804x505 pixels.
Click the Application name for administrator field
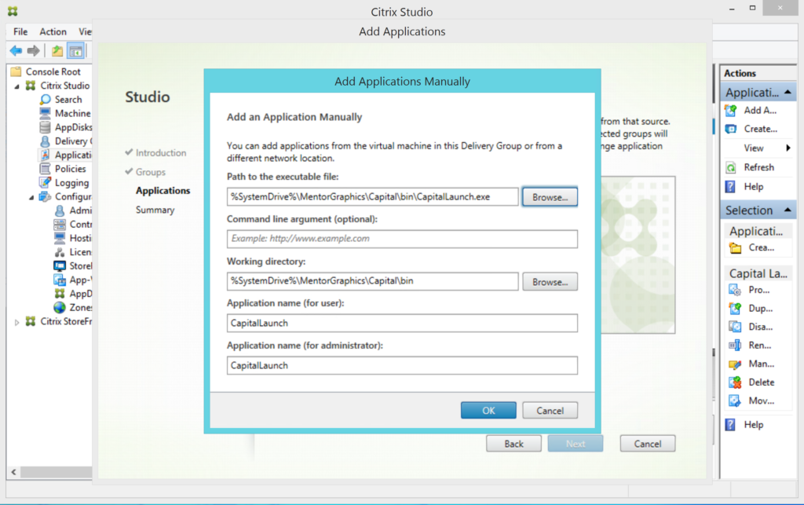402,365
